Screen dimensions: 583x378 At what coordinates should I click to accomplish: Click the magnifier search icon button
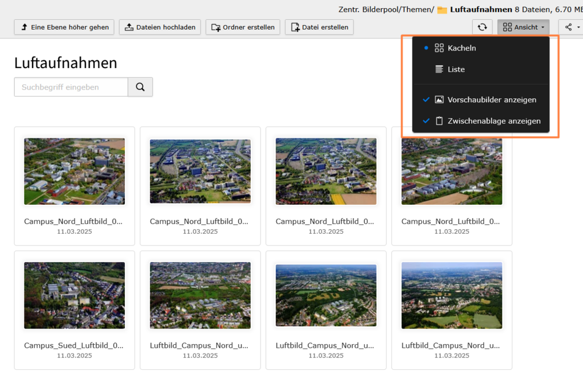[x=140, y=87]
